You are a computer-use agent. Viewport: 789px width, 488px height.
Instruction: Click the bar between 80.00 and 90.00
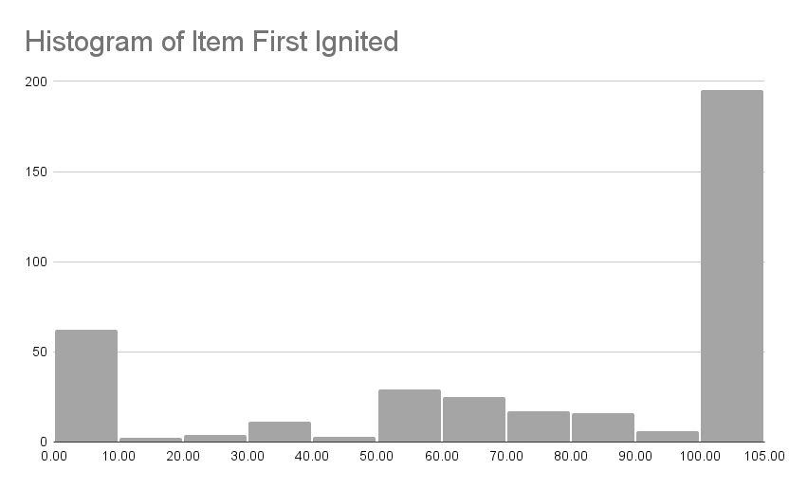[602, 427]
